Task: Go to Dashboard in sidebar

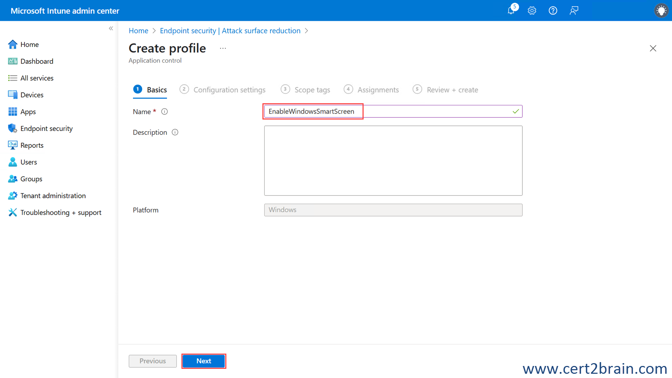Action: pyautogui.click(x=37, y=61)
